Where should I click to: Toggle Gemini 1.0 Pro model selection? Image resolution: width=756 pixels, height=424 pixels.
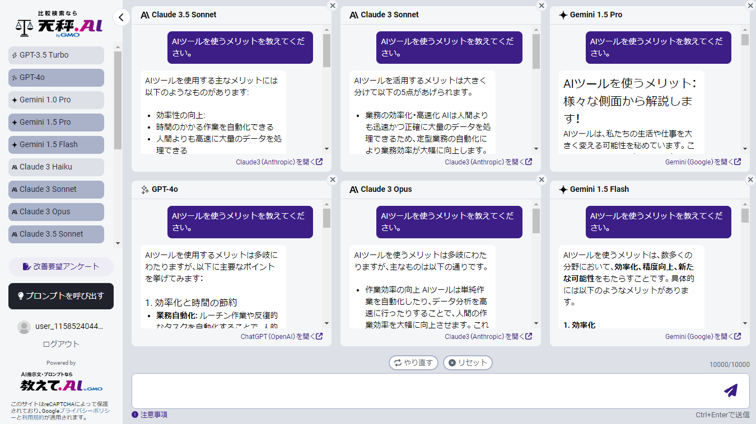click(x=56, y=100)
